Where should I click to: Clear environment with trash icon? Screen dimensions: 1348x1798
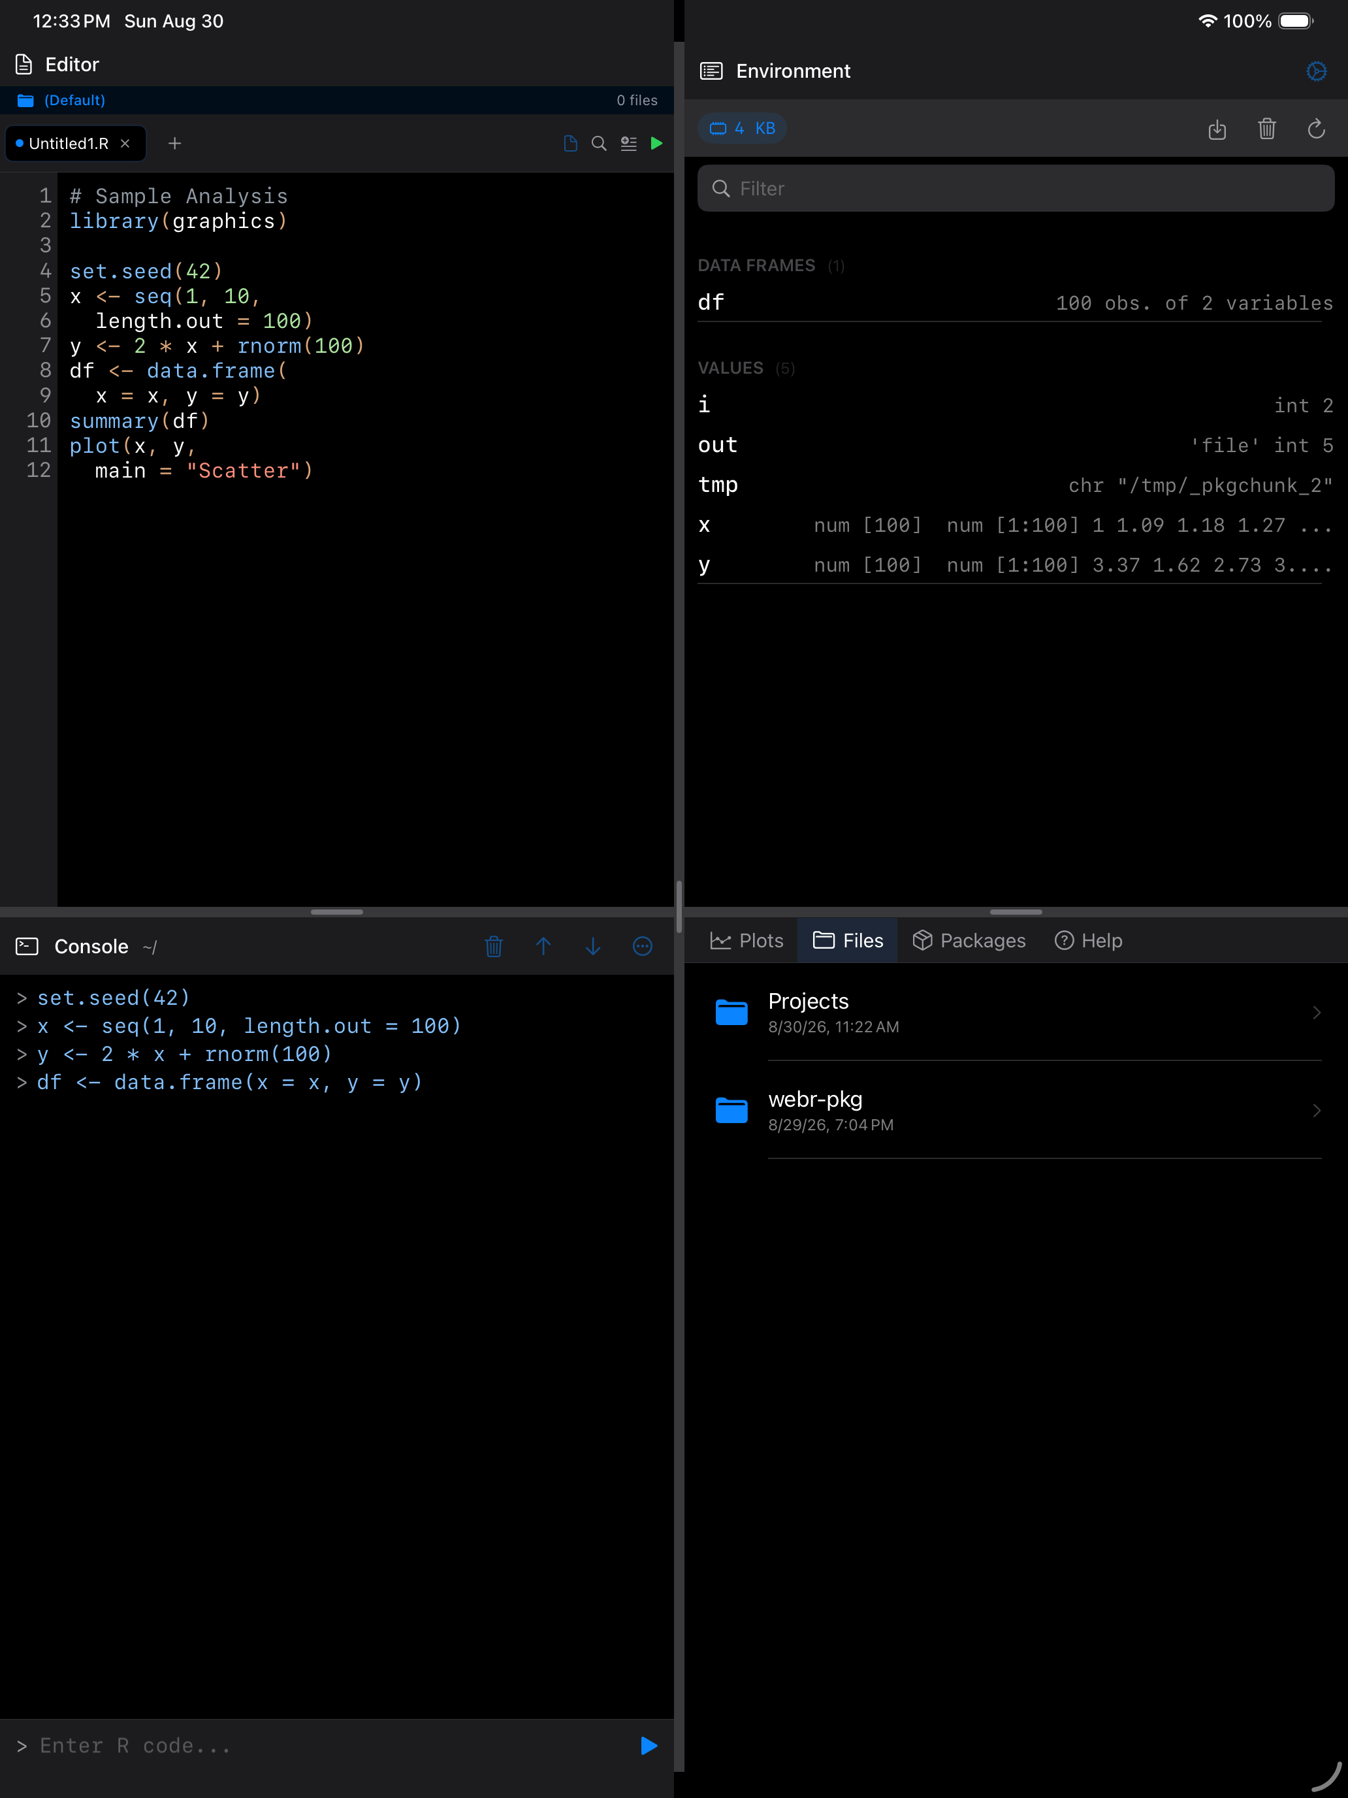coord(1267,129)
